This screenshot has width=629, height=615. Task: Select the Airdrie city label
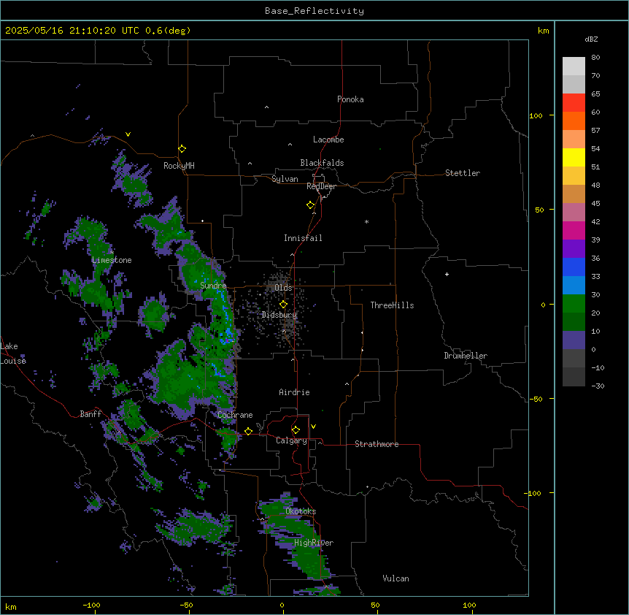click(x=294, y=392)
